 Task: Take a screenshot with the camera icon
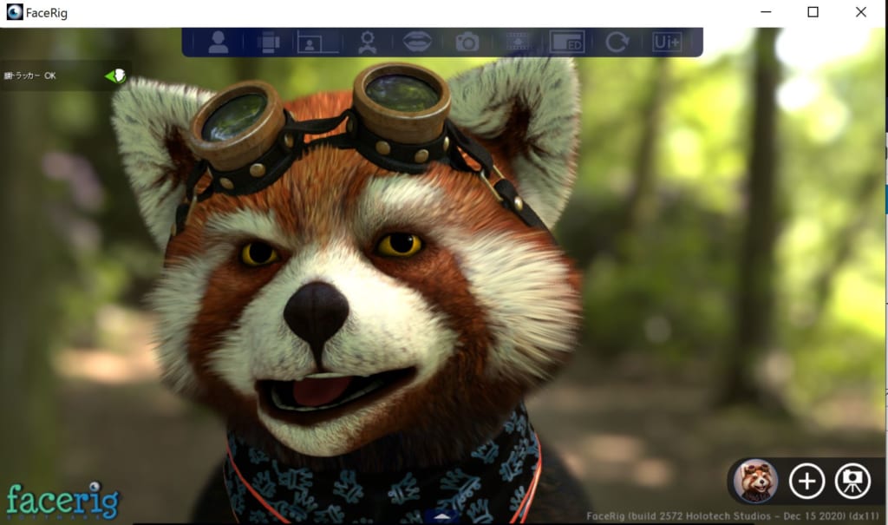pos(467,43)
